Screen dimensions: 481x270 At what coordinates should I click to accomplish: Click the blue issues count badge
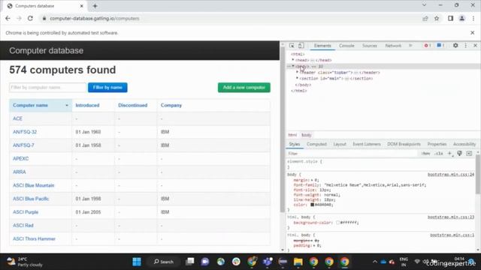point(440,45)
